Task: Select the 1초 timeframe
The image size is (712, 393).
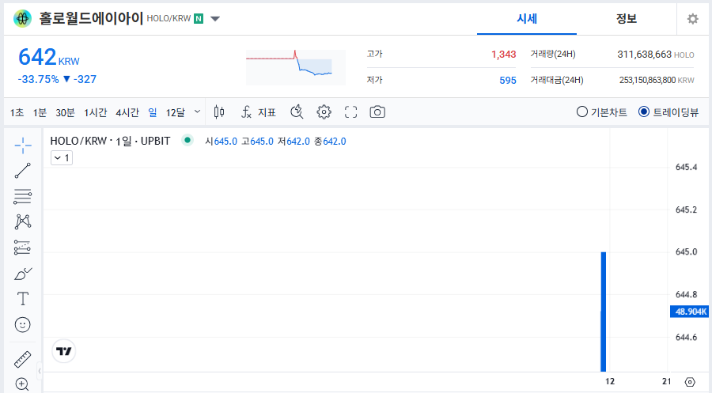Action: (x=17, y=112)
